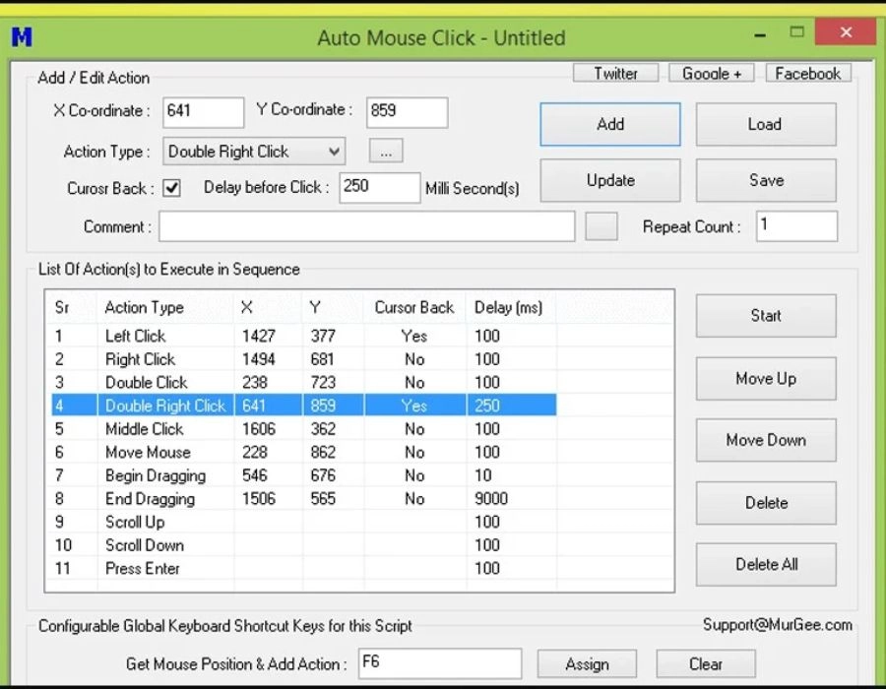Image resolution: width=886 pixels, height=689 pixels.
Task: Click Move Up to reorder selected action
Action: tap(766, 378)
